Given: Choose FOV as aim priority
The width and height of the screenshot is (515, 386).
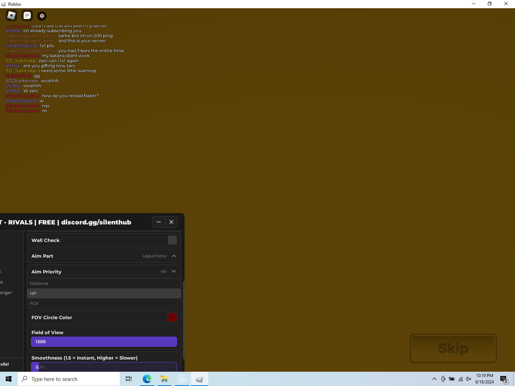Looking at the screenshot, I should click(x=104, y=303).
